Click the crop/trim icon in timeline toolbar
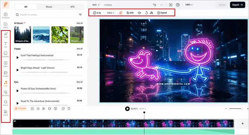This screenshot has width=249, height=135. (x=50, y=109)
